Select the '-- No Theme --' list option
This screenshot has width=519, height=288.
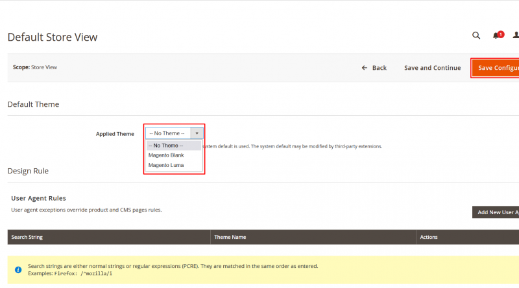tap(166, 146)
